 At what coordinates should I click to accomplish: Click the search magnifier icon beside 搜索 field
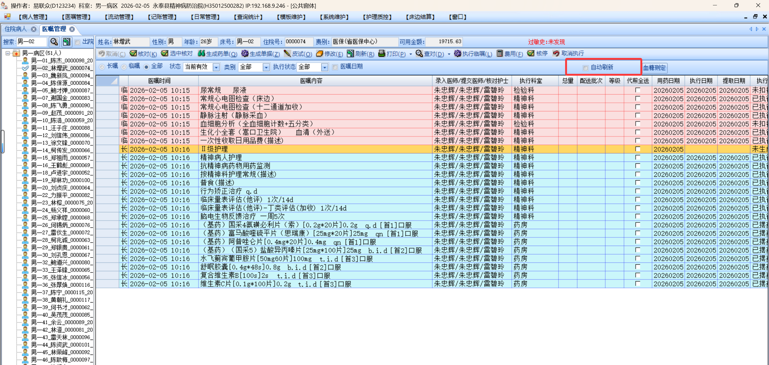pos(54,42)
